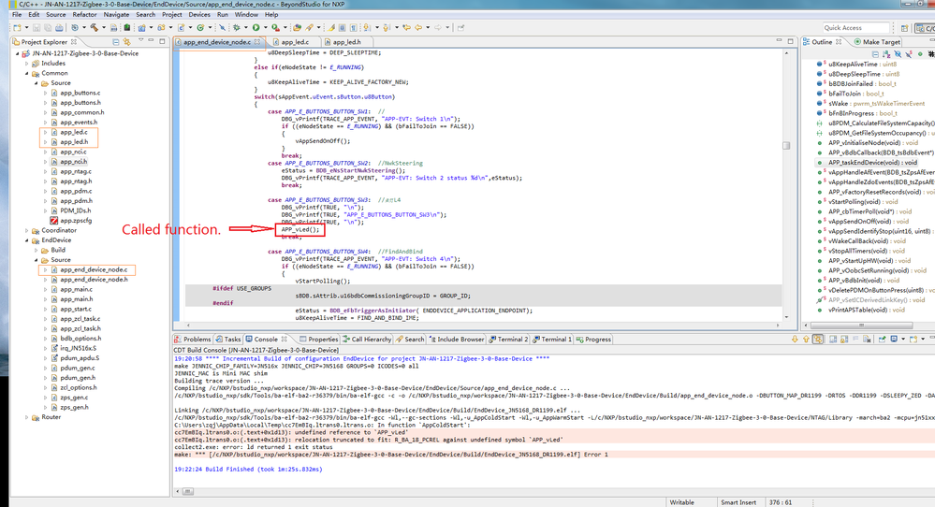Click the editor vertical scrollbar thumb
This screenshot has width=935, height=507.
coord(786,145)
